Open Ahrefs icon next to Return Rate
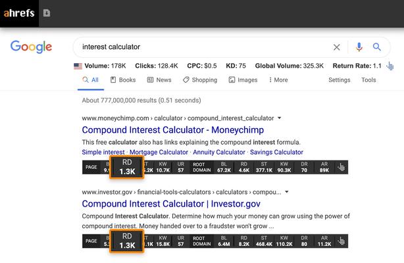 390,66
